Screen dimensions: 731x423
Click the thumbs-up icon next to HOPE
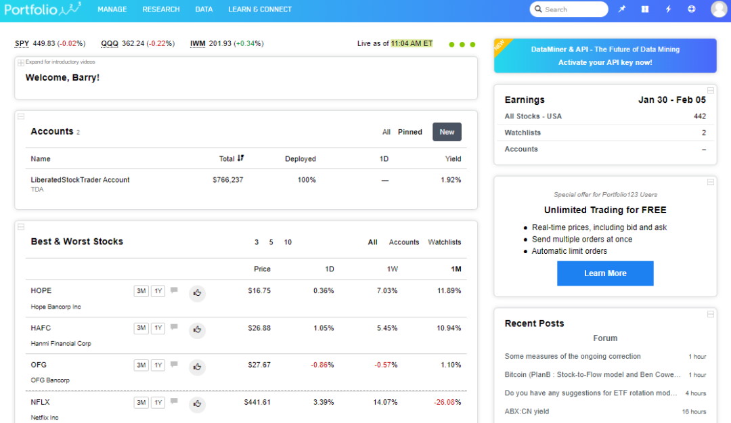pyautogui.click(x=197, y=294)
